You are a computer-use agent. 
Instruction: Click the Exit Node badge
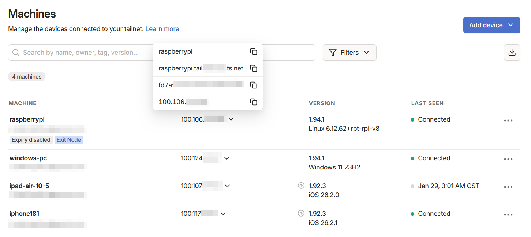69,140
